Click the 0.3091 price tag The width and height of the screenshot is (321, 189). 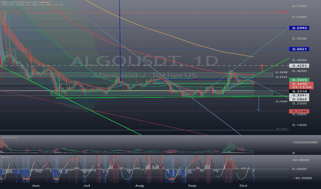coord(299,95)
